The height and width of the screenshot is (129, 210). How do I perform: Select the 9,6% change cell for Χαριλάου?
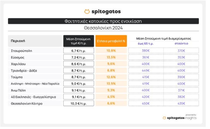pos(111,64)
